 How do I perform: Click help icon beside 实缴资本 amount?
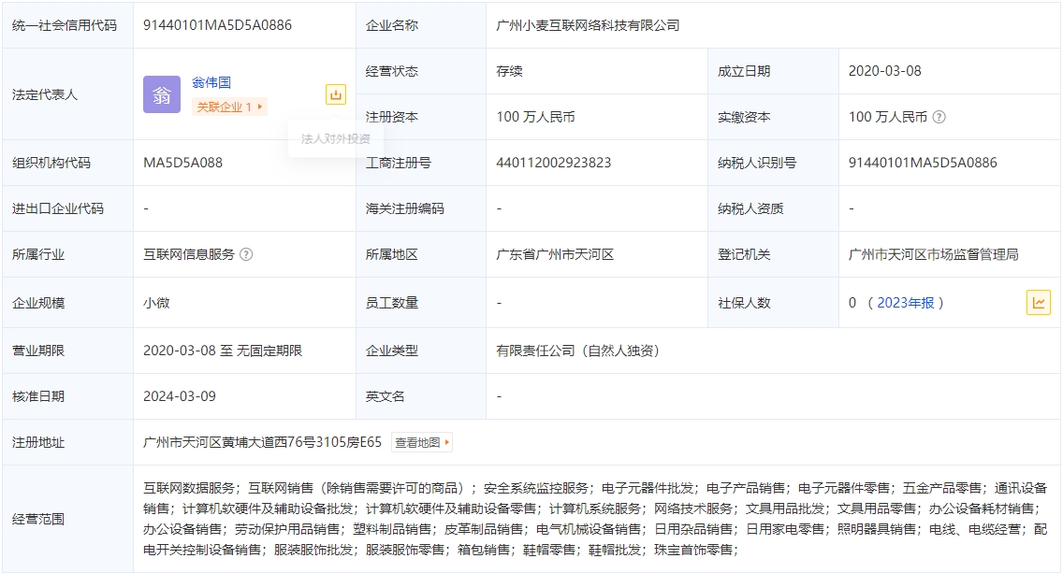(939, 118)
